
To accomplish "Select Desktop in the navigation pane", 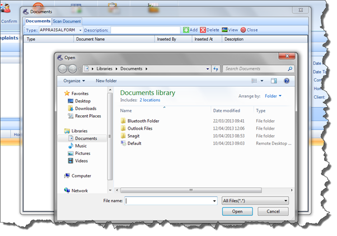I will pos(79,101).
